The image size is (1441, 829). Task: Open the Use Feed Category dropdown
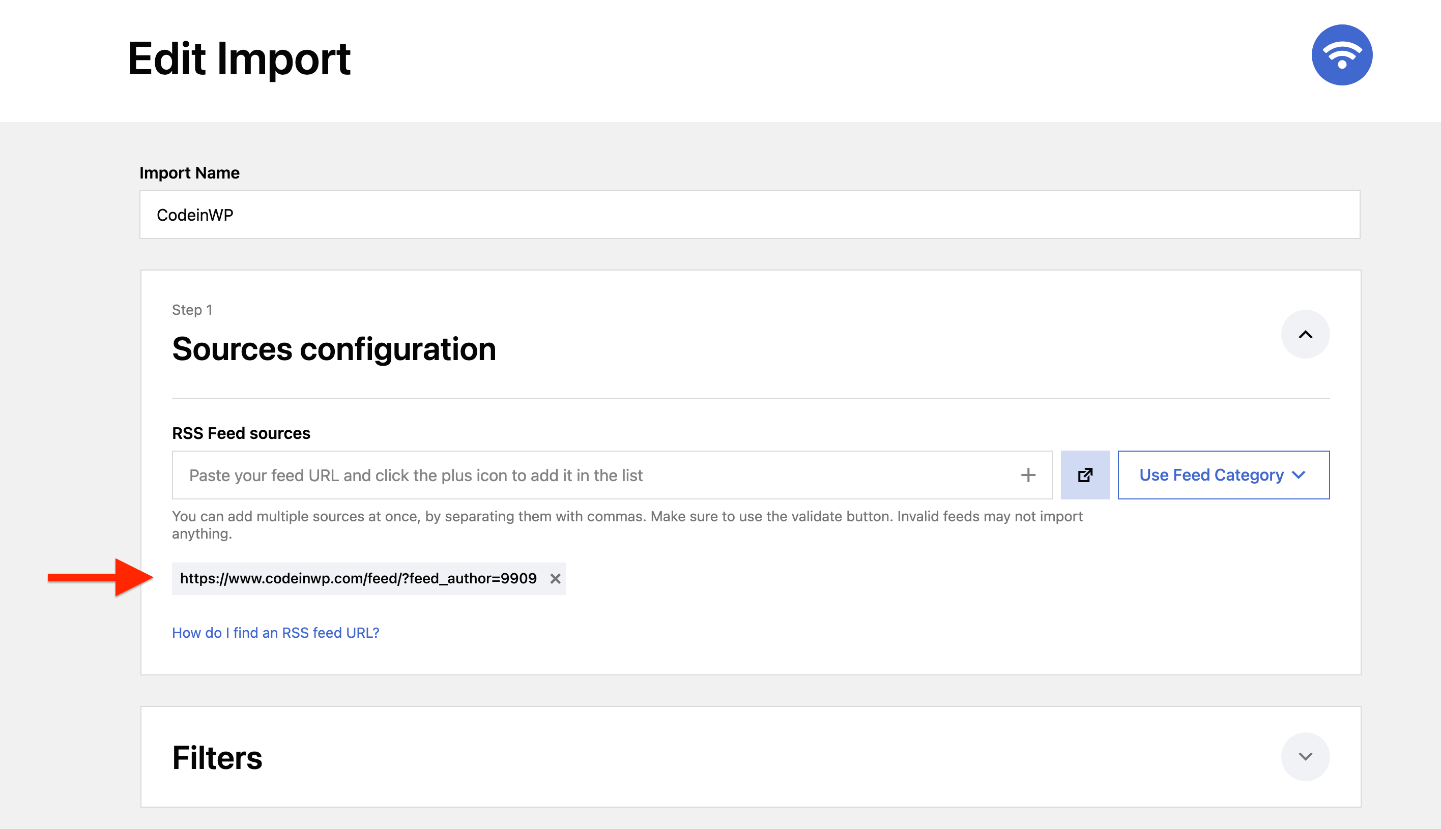coord(1211,475)
